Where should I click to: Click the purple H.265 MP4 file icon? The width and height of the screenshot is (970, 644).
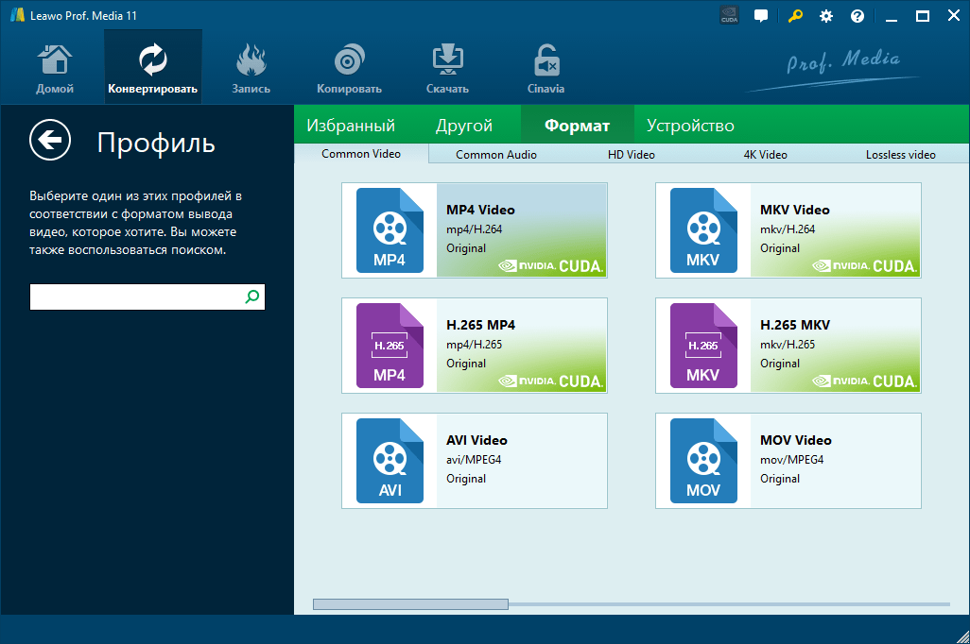tap(390, 346)
